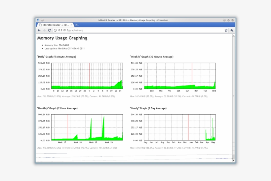
Task: Click the Chromium icon in the title bar
Action: [38, 20]
